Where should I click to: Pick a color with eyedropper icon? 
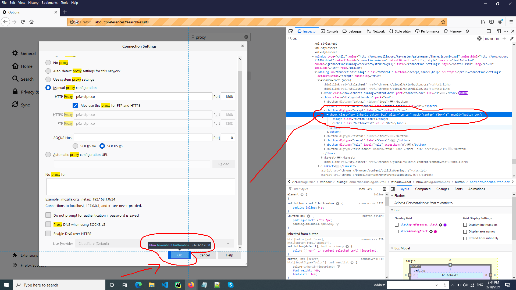[511, 38]
